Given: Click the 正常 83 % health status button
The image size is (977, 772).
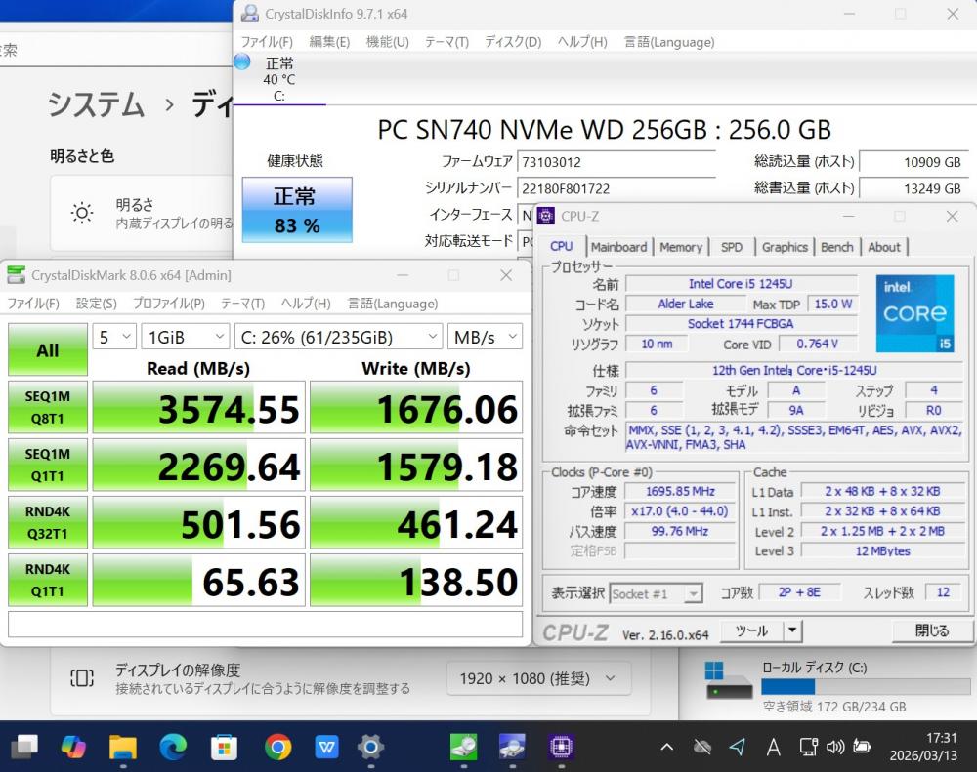Looking at the screenshot, I should point(297,210).
